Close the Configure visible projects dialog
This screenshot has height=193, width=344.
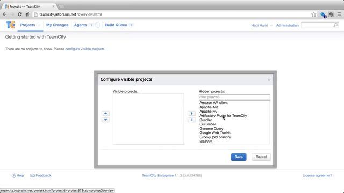(269, 80)
